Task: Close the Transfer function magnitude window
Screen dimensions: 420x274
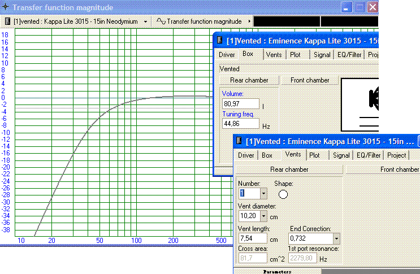Action: (x=373, y=7)
